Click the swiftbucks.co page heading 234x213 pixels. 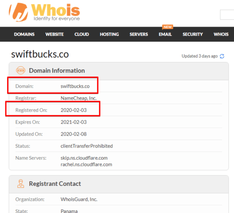[x=40, y=54]
